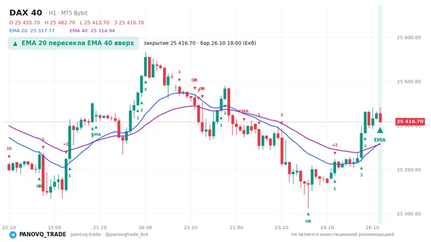The image size is (431, 242).
Task: Click the red current price tag 25 416.70
Action: 410,121
